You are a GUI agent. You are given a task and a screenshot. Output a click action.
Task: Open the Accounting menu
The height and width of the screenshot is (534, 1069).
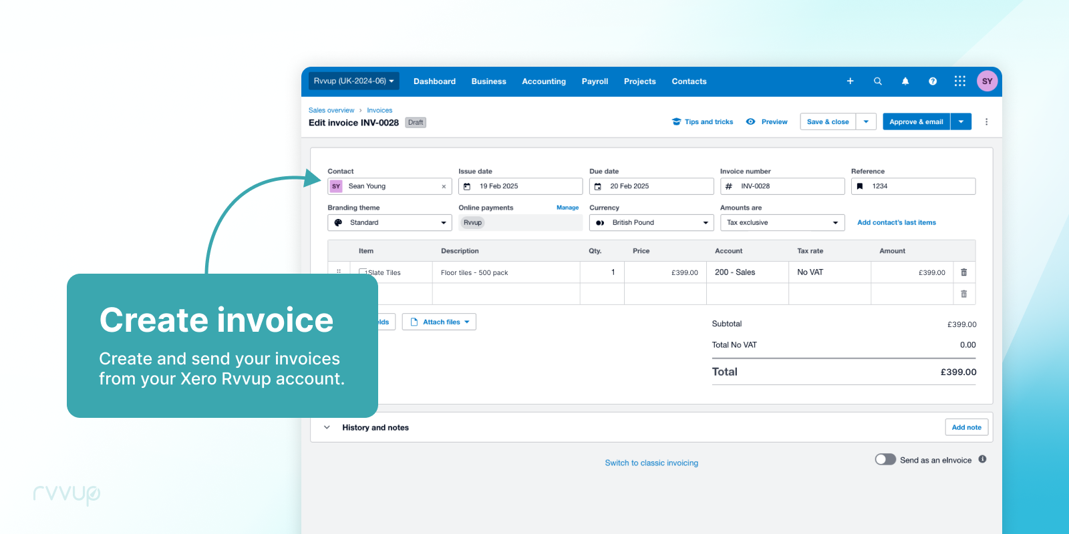(x=544, y=81)
